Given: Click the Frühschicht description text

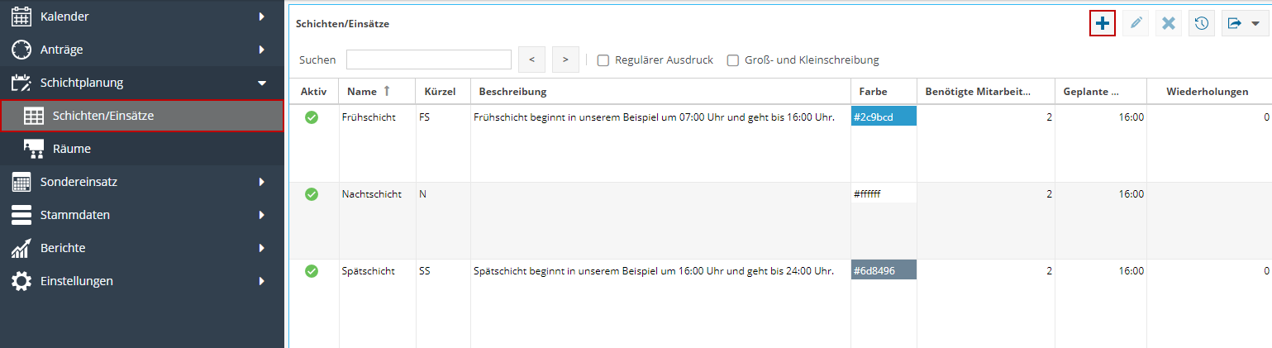Looking at the screenshot, I should click(x=654, y=117).
